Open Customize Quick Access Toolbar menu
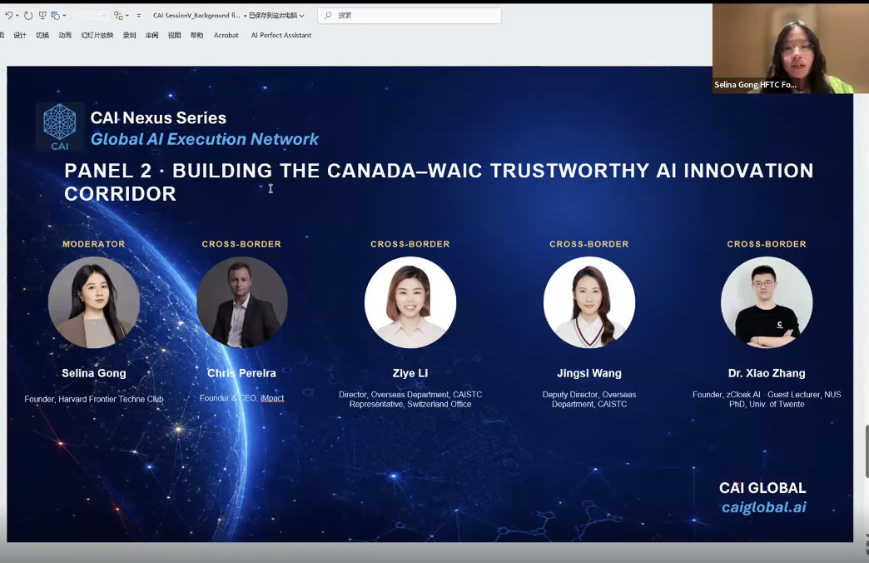This screenshot has width=869, height=563. [138, 16]
